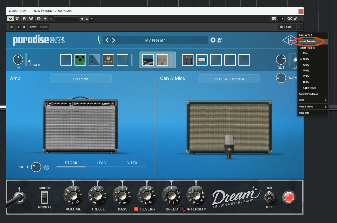This screenshot has height=223, width=337.
Task: Click the metronome tempo icon
Action: (x=219, y=40)
